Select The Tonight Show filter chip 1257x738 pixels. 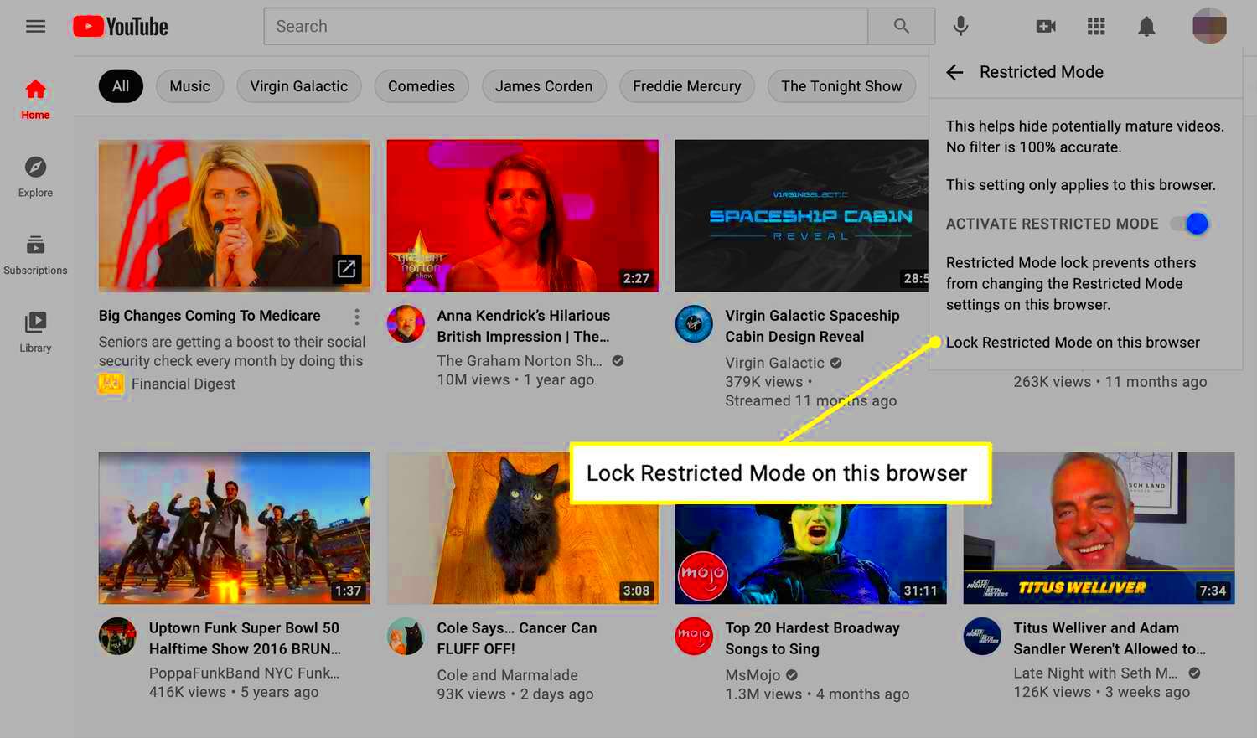tap(841, 86)
